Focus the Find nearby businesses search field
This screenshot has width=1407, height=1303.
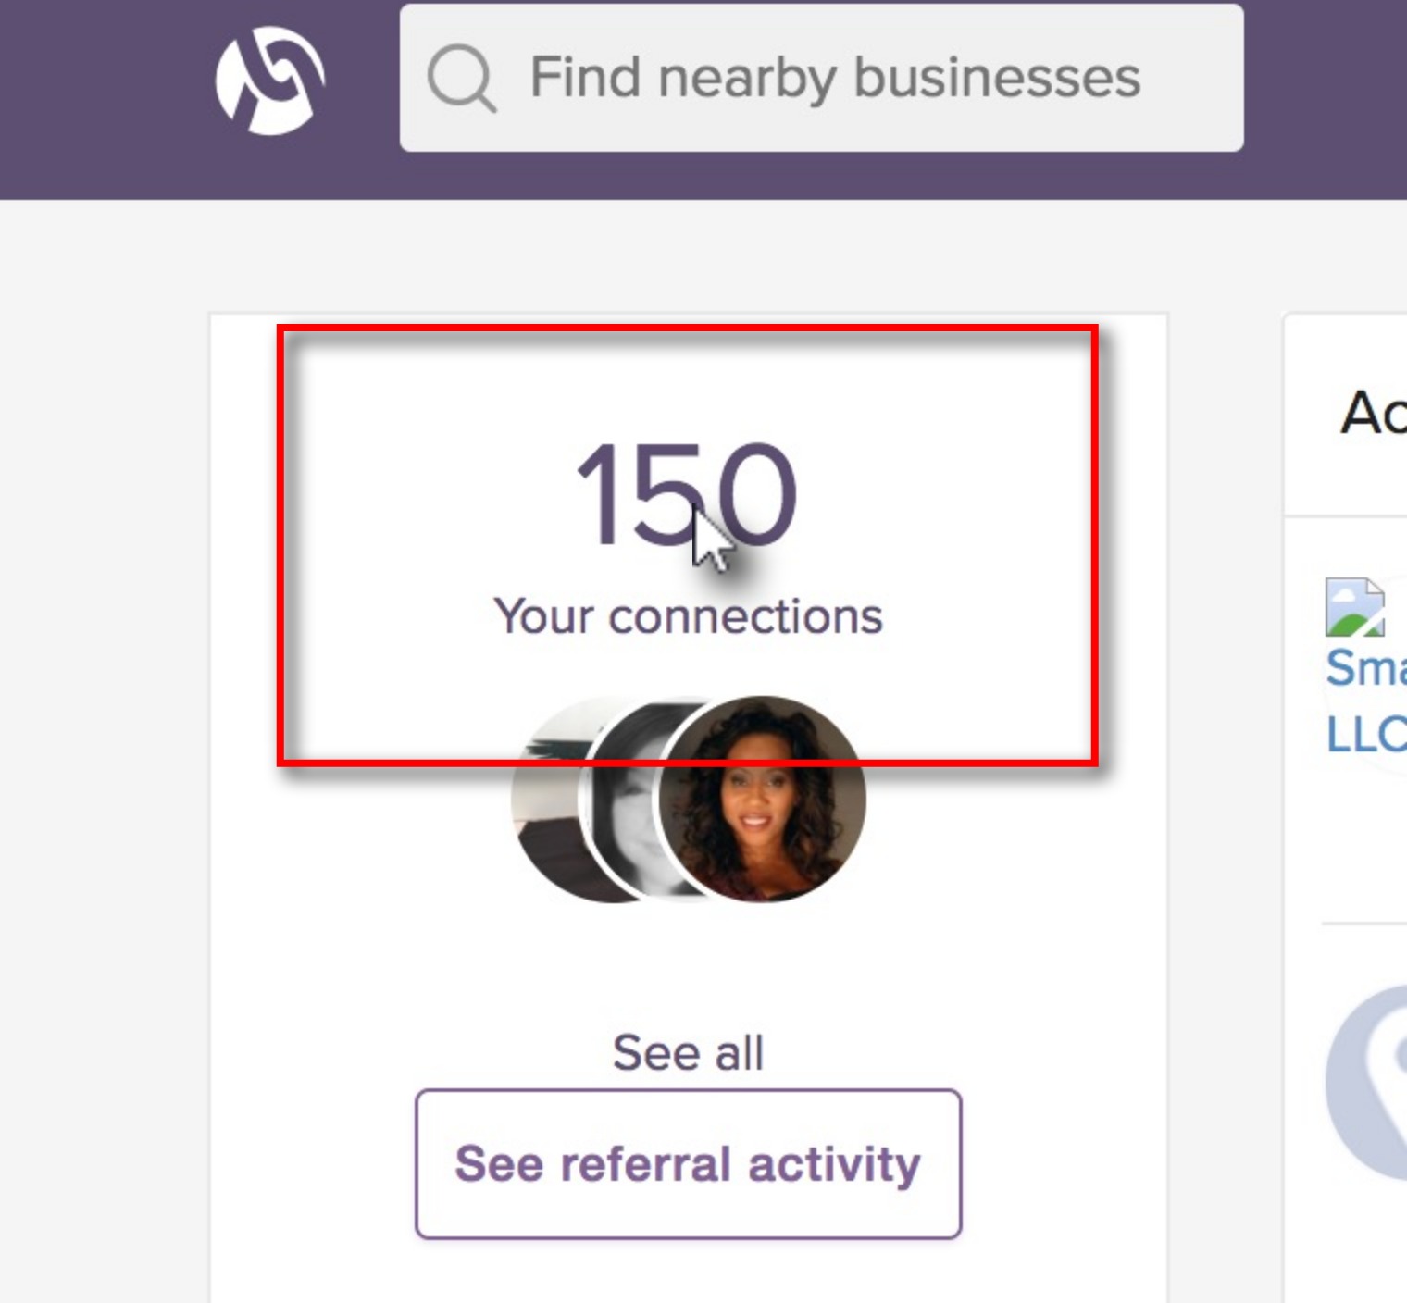821,78
